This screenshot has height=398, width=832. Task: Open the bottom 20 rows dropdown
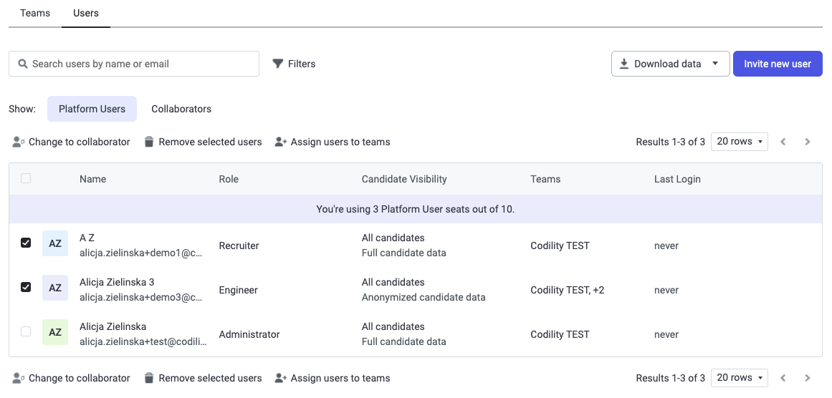pos(739,378)
